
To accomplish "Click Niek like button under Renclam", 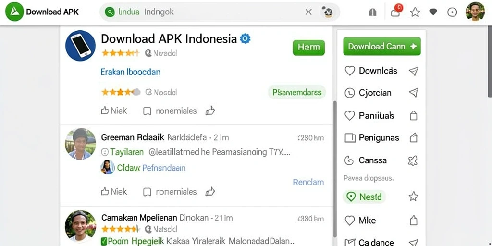I will pos(114,191).
